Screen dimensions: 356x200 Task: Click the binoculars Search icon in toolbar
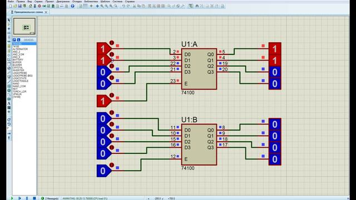197,6
